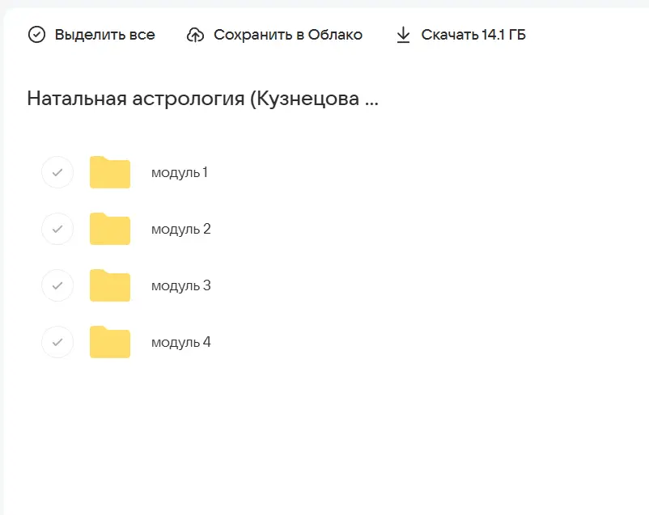Select the checkbox next to модуль 2
The width and height of the screenshot is (649, 515).
coord(57,229)
